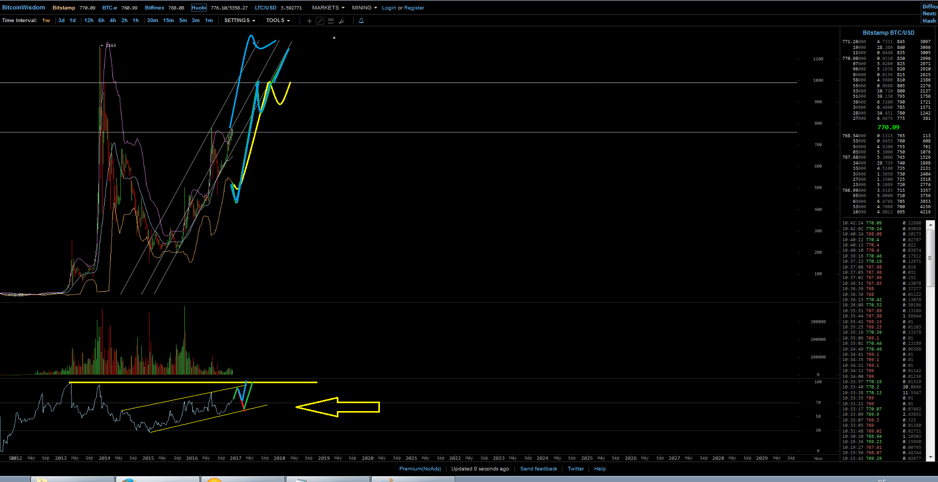Open the Twitter link
Viewport: 938px width, 482px height.
pyautogui.click(x=576, y=469)
